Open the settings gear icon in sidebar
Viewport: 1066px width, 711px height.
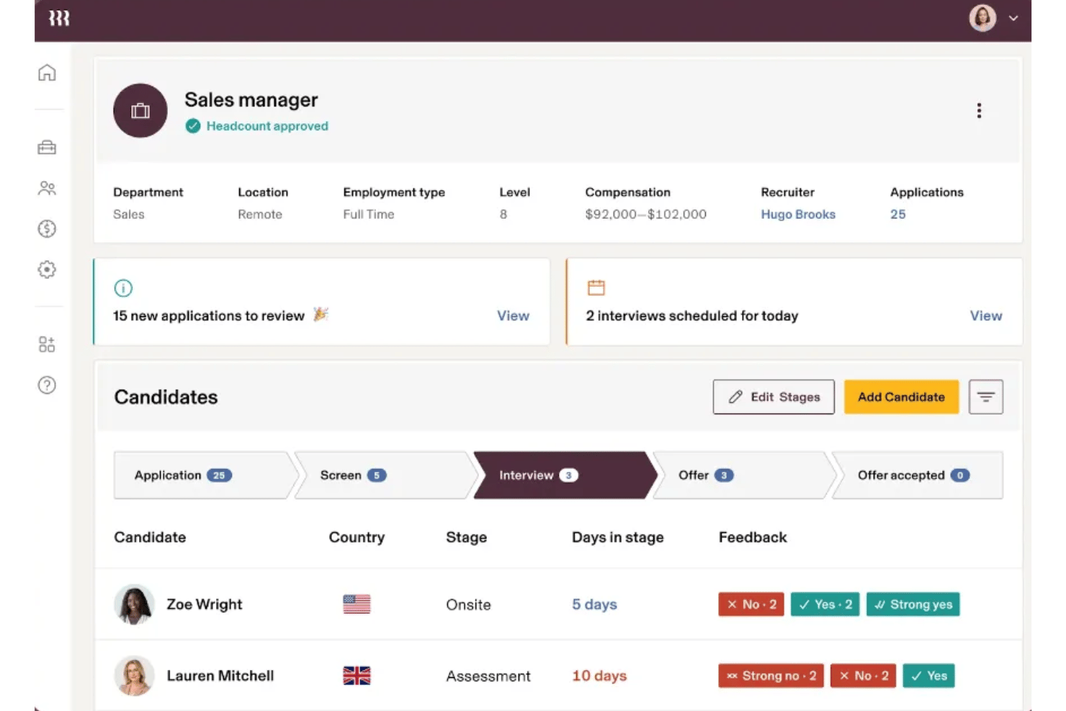(x=47, y=269)
